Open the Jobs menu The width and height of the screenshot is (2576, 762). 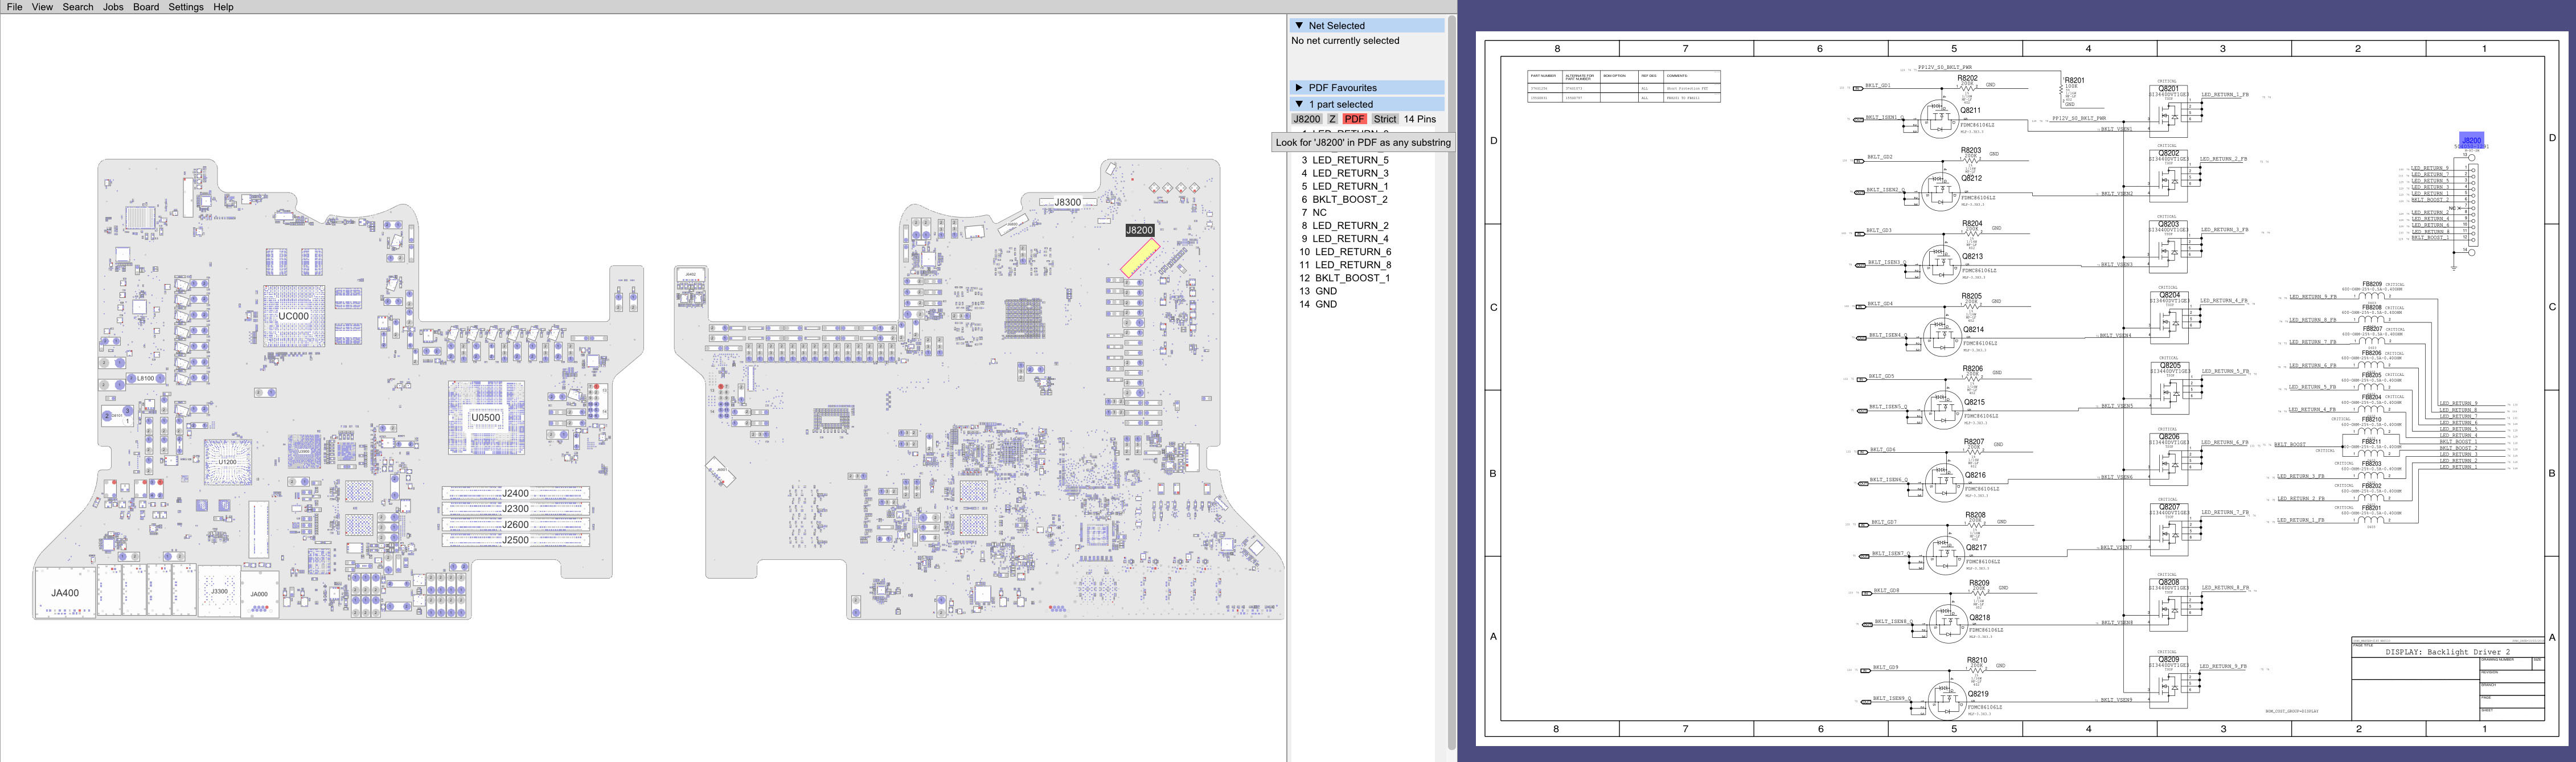pyautogui.click(x=113, y=7)
